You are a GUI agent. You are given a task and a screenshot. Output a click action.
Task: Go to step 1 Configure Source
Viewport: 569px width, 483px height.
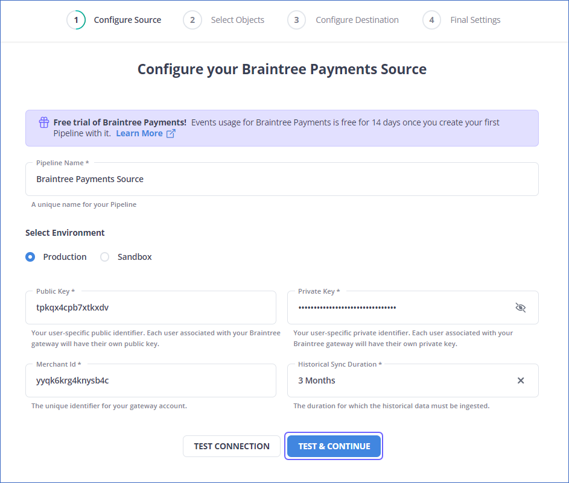(114, 20)
